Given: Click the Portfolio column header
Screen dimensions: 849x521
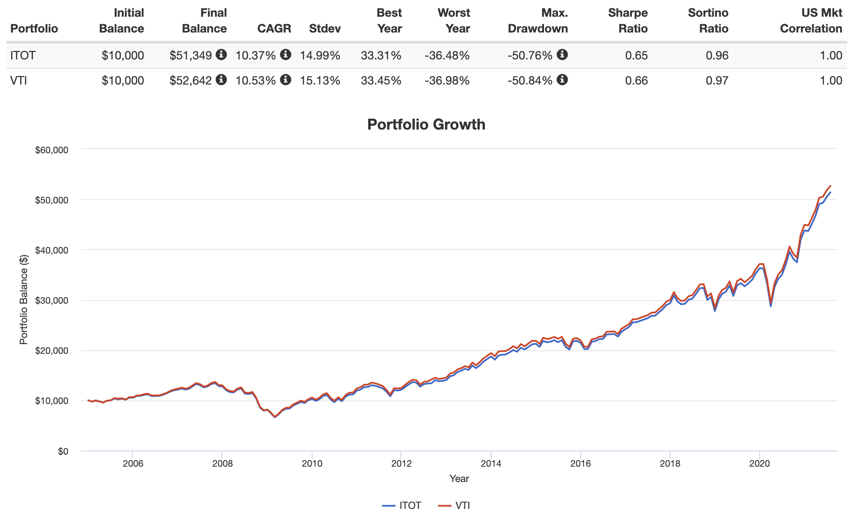Looking at the screenshot, I should pyautogui.click(x=34, y=28).
